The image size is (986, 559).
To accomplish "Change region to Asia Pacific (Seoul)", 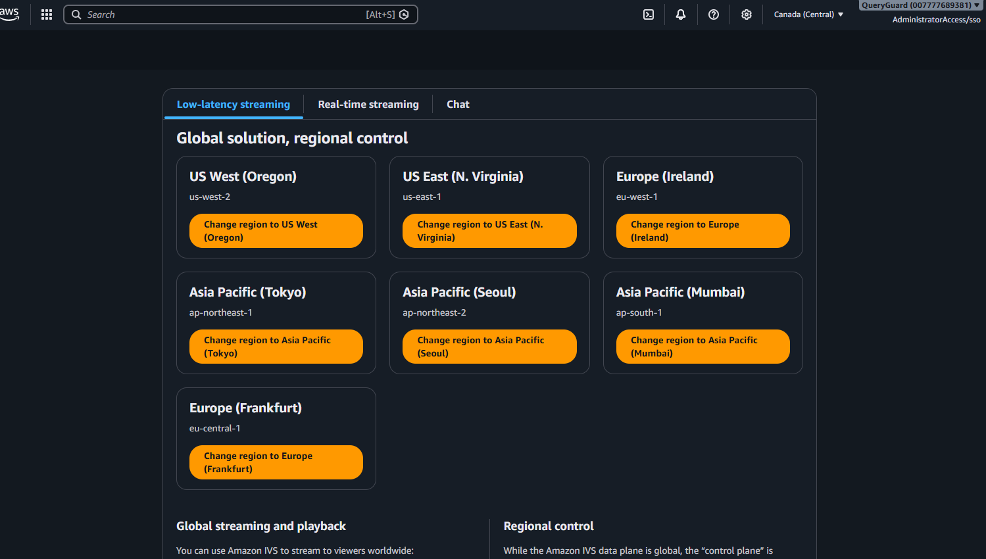I will coord(489,347).
